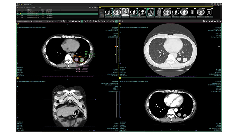Screen dimensions: 238x135
Task: Open the settings gear icon
Action: click(x=215, y=21)
